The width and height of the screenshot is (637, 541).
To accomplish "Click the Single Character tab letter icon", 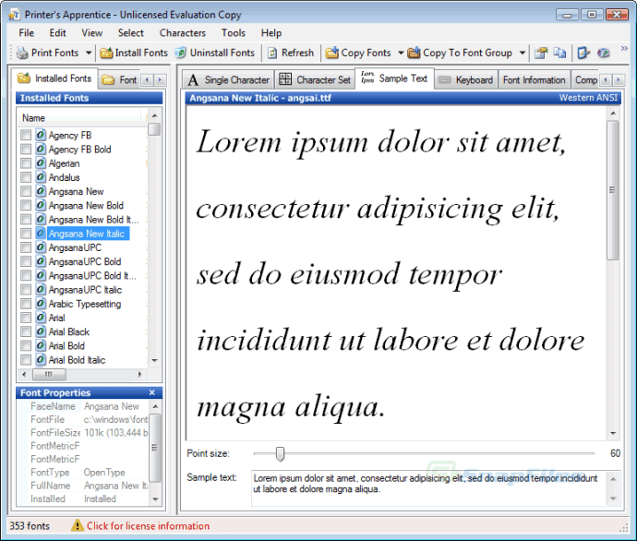I will (x=193, y=80).
